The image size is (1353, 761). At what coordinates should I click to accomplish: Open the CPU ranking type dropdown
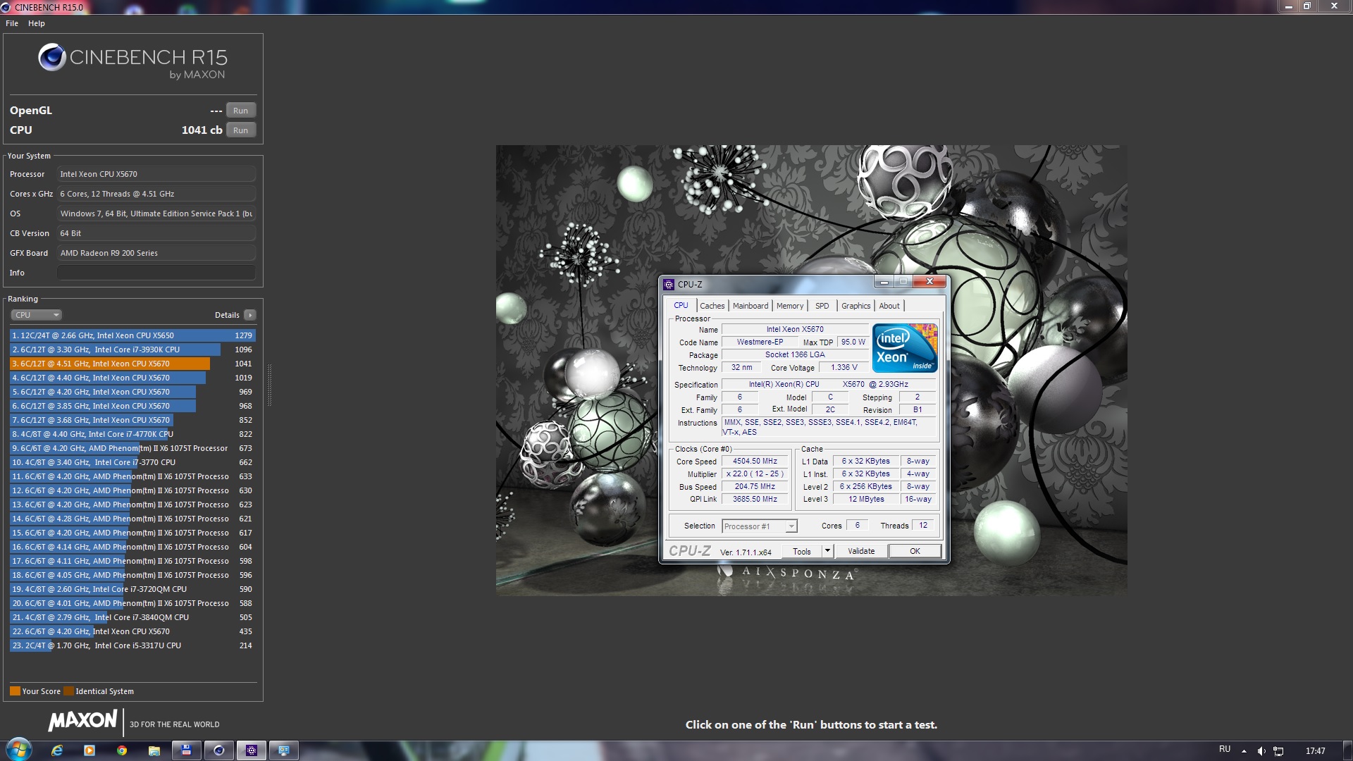click(x=37, y=315)
